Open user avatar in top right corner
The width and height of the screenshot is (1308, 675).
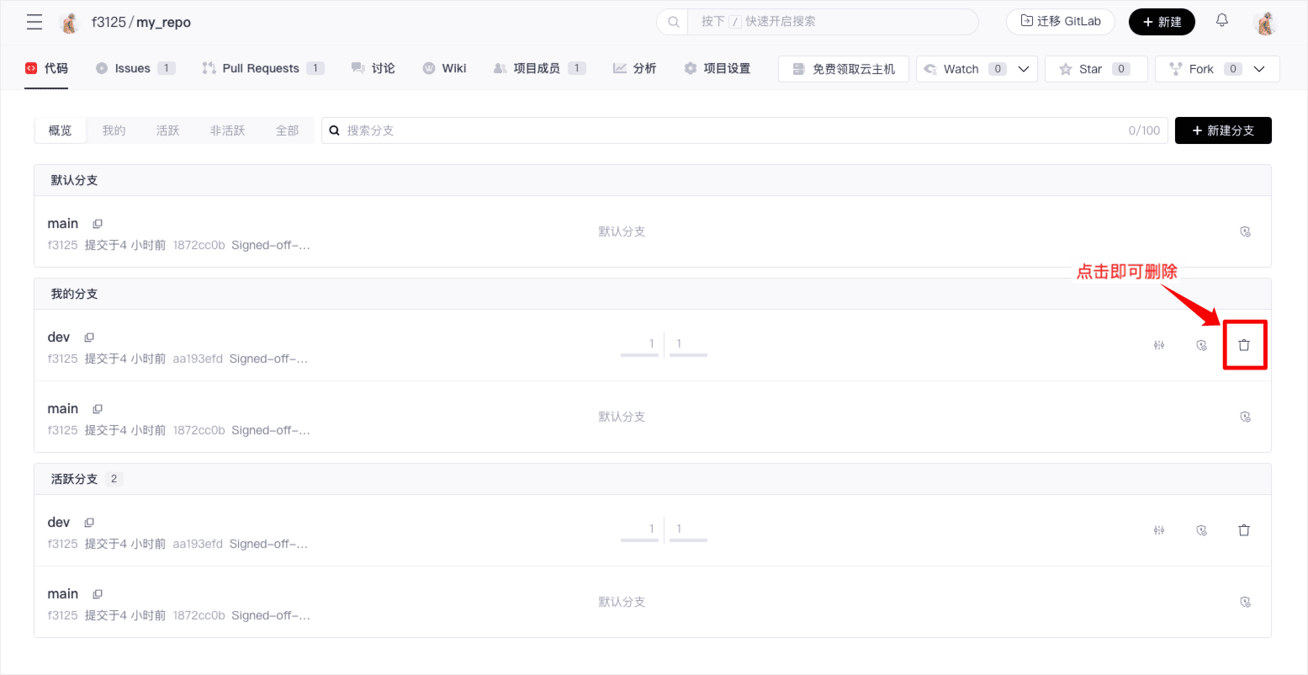pos(1264,23)
